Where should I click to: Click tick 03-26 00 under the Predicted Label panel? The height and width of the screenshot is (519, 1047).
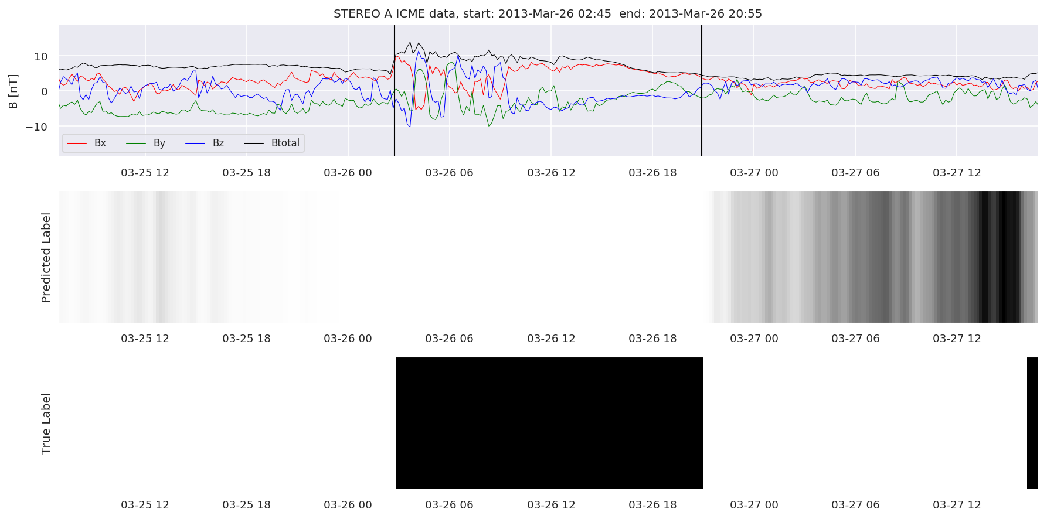[x=348, y=339]
